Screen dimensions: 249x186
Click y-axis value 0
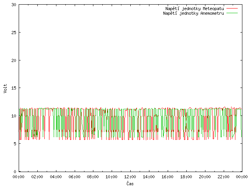pos(15,172)
